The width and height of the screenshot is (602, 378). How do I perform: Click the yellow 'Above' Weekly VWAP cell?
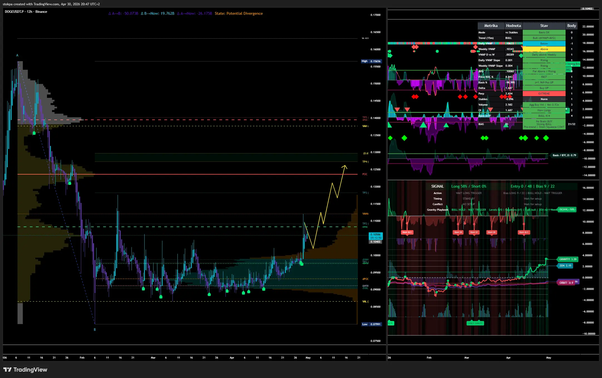tap(544, 49)
